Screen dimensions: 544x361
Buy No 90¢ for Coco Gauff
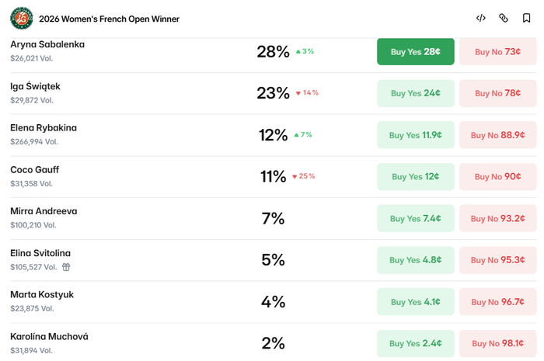tap(497, 177)
